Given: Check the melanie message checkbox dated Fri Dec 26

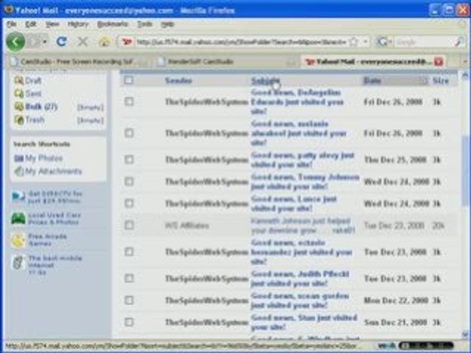Looking at the screenshot, I should pos(129,133).
